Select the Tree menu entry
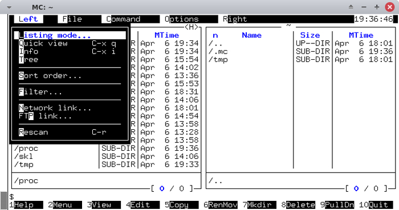 (70, 60)
